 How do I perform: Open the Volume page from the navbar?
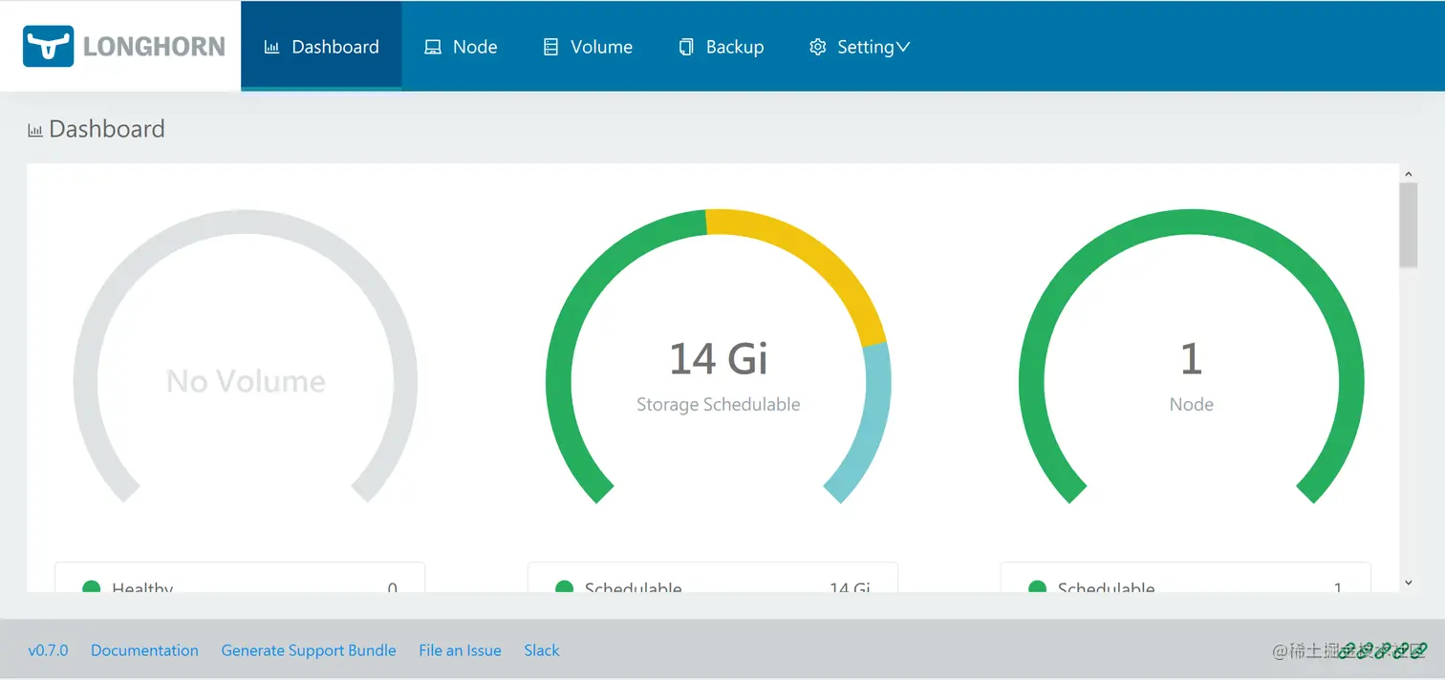(x=588, y=46)
